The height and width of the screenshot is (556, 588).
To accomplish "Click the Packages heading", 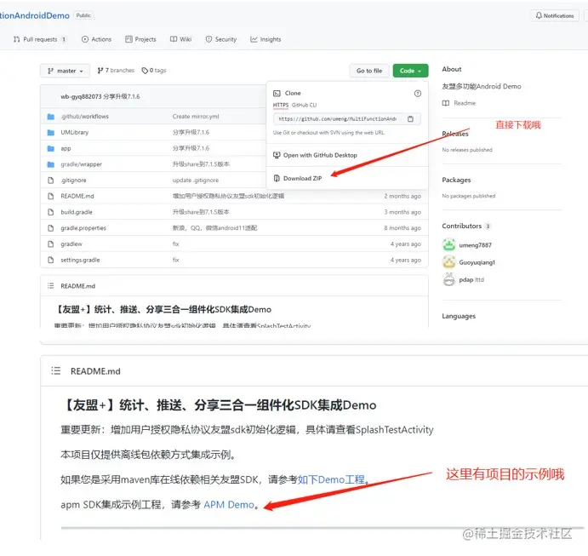I will pos(456,180).
